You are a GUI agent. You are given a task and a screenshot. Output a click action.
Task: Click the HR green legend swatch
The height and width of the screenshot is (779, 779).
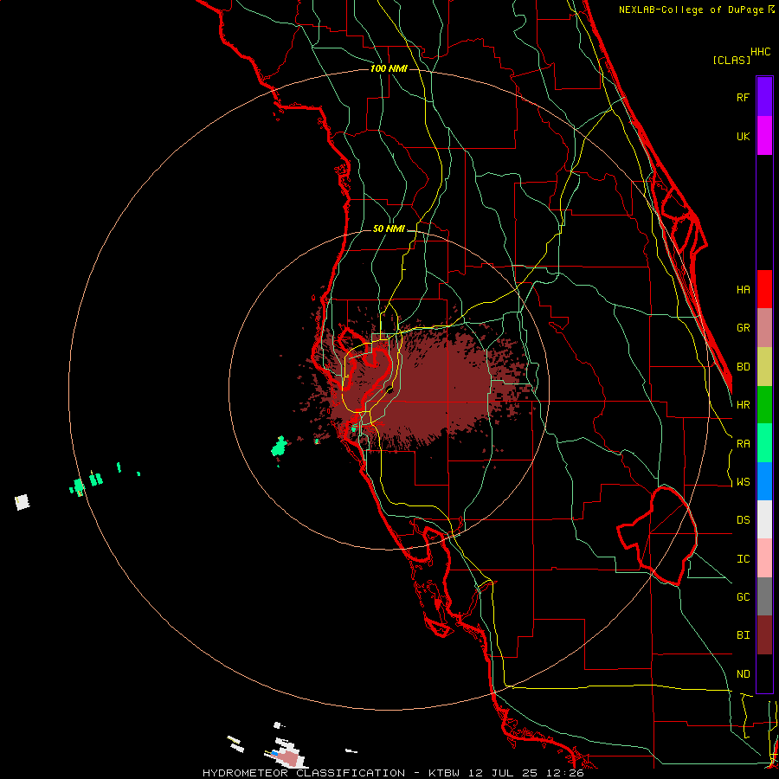click(x=764, y=405)
